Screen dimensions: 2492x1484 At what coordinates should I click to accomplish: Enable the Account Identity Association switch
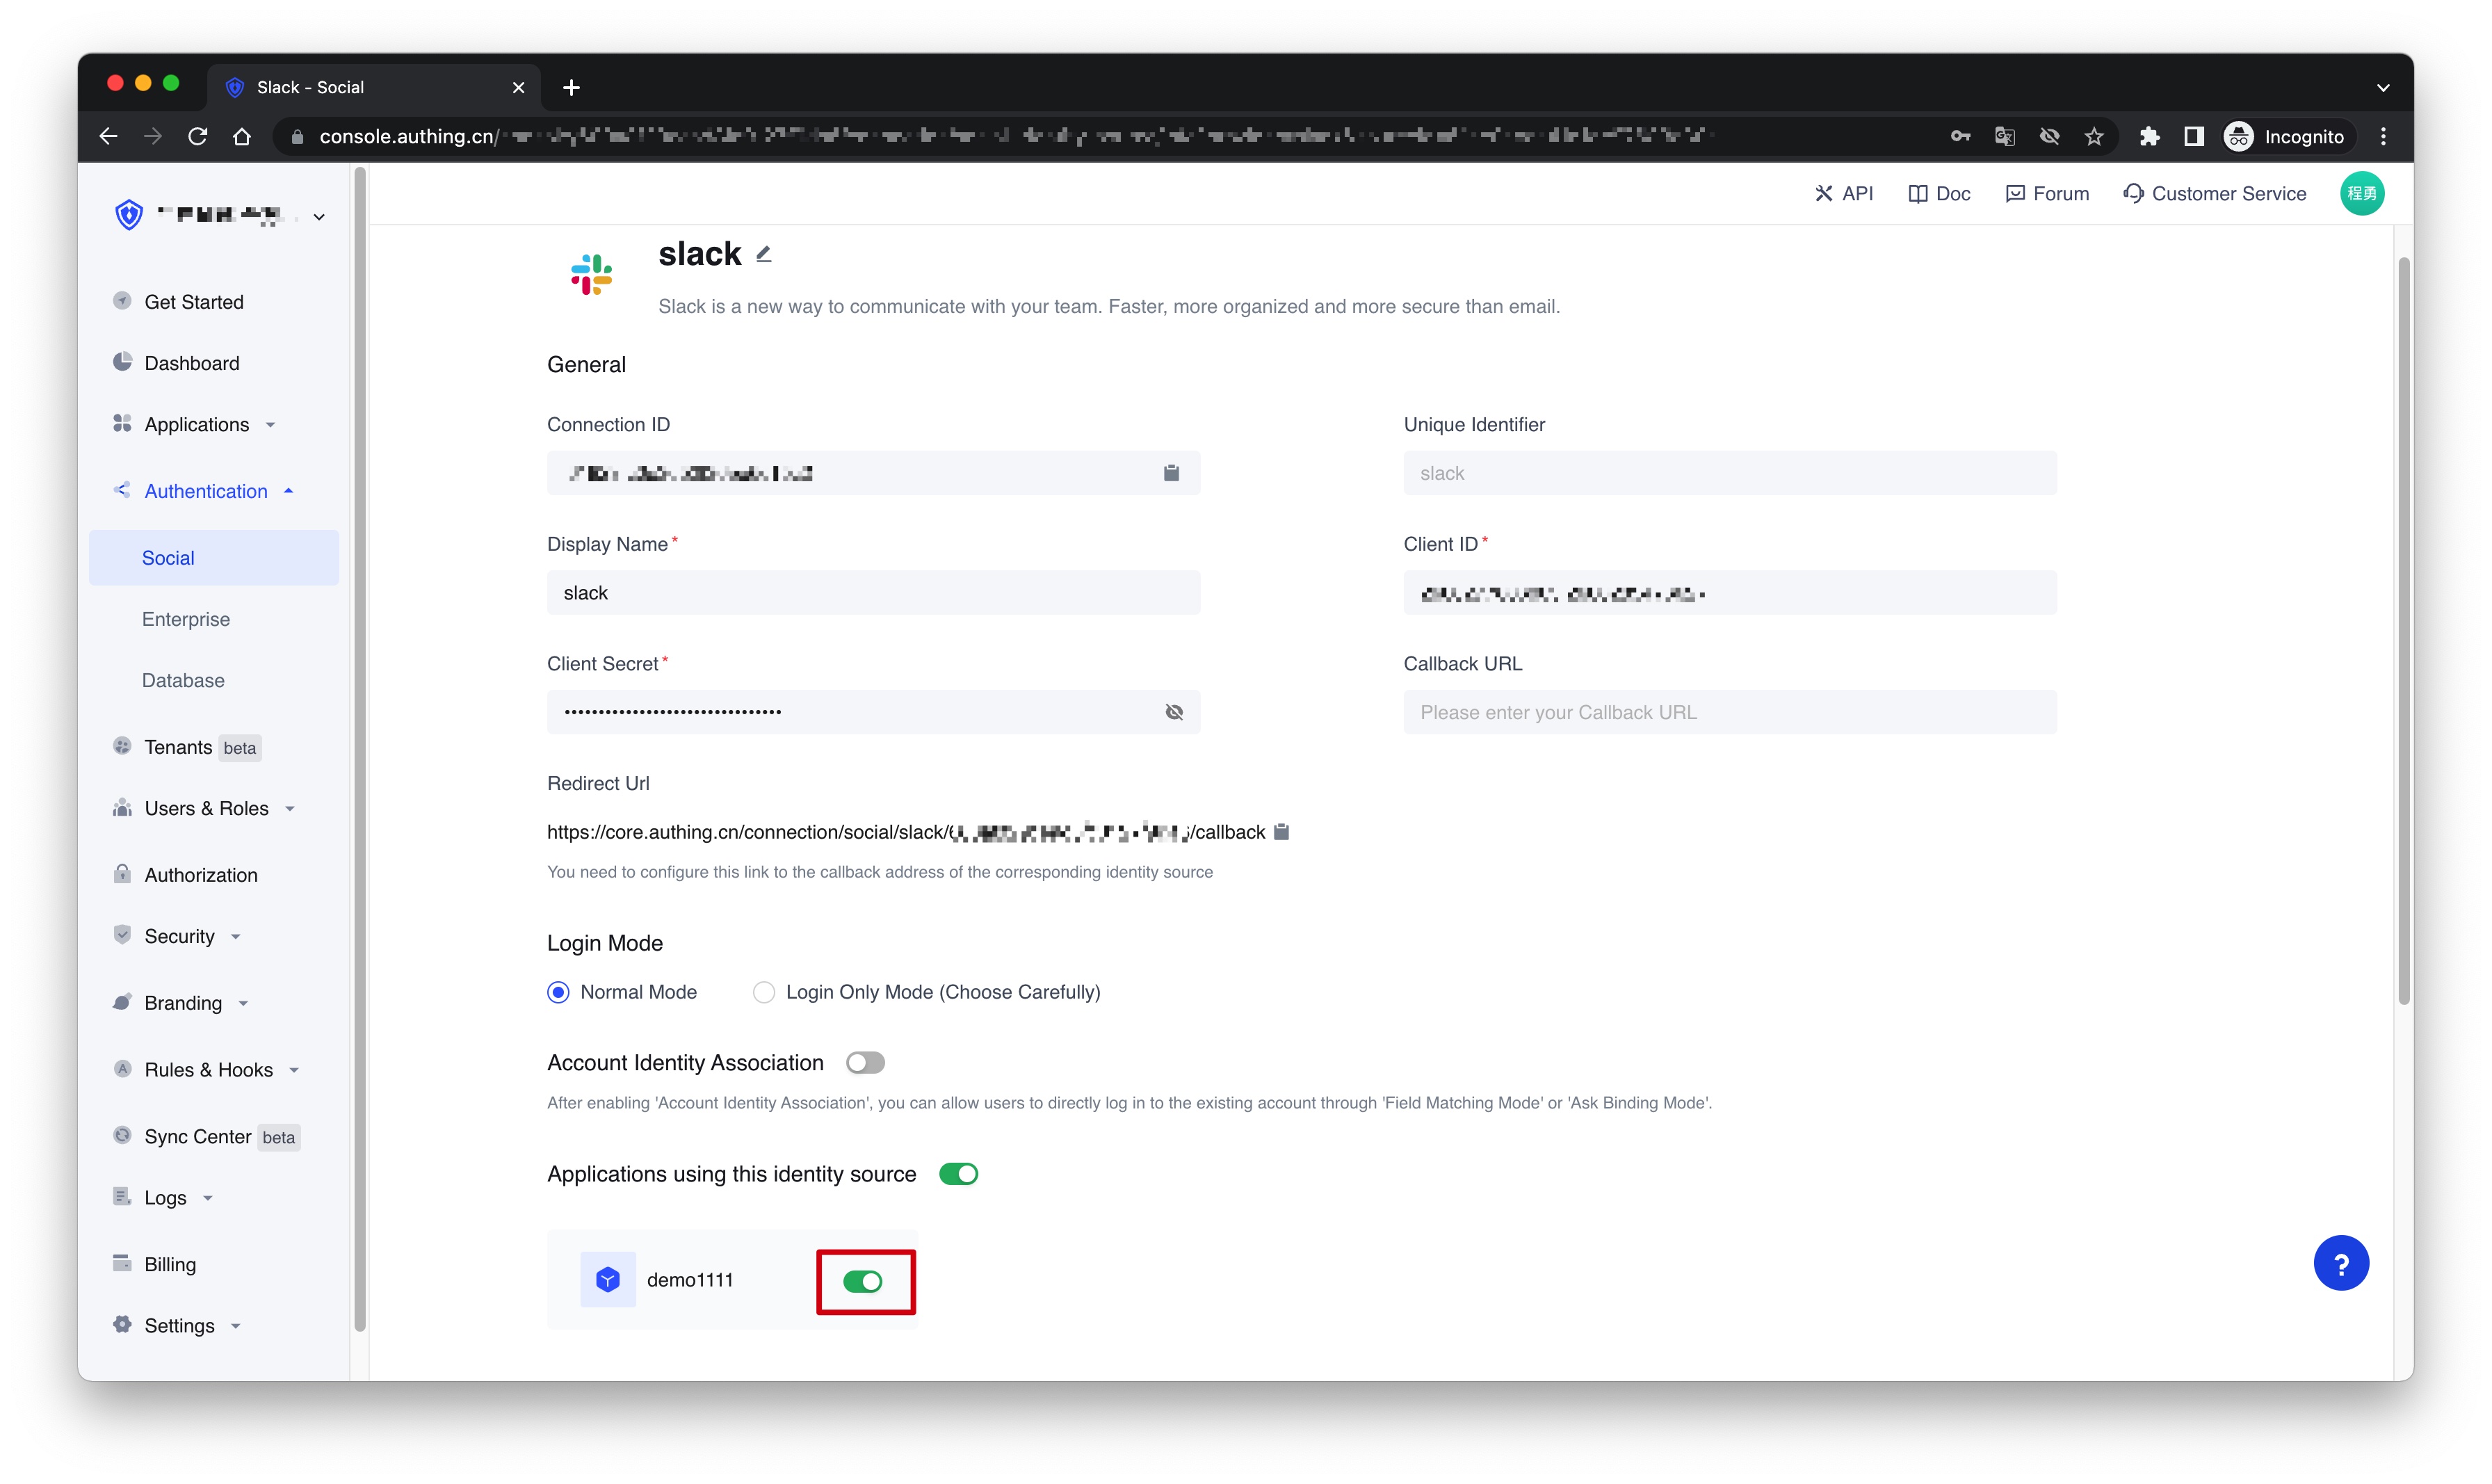865,1062
